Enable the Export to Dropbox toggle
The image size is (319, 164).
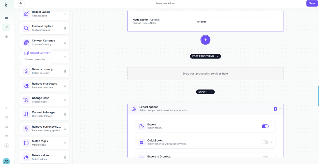tap(265, 158)
